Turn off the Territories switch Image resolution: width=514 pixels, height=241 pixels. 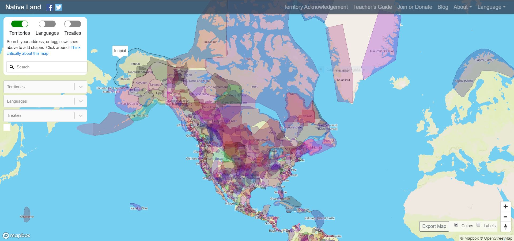coord(20,24)
